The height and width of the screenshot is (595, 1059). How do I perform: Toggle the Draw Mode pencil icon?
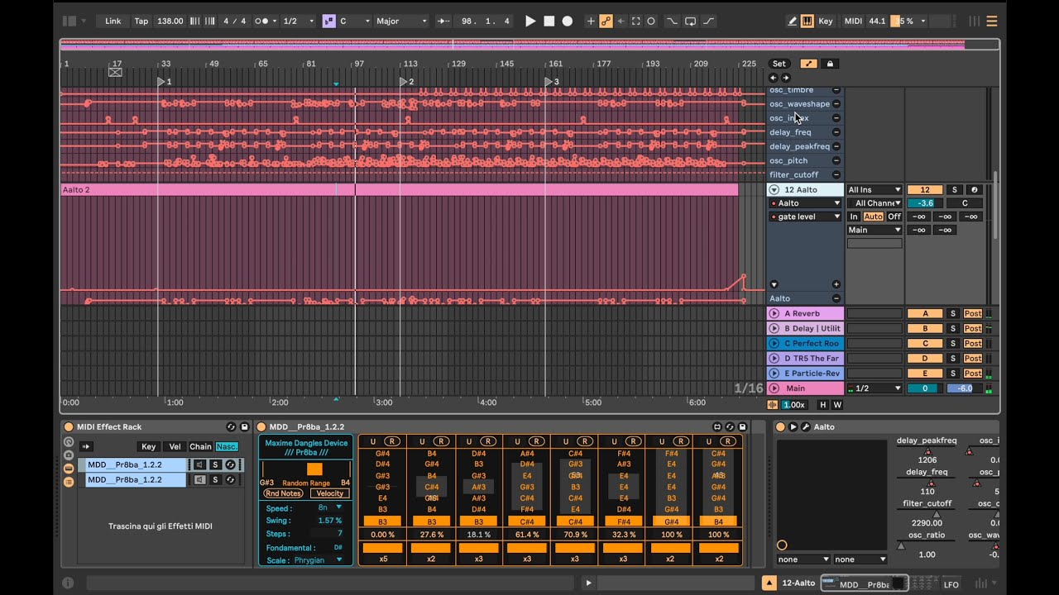pyautogui.click(x=793, y=21)
